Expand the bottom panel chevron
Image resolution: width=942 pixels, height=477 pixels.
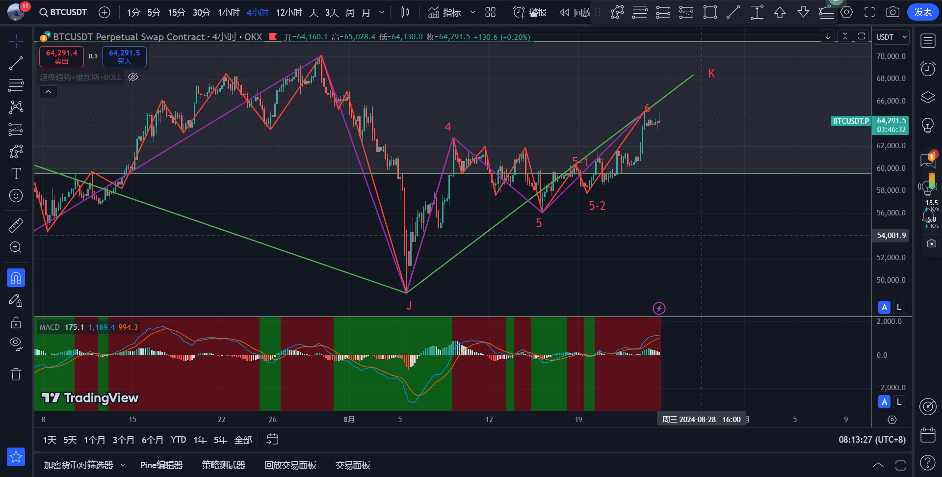pos(878,465)
